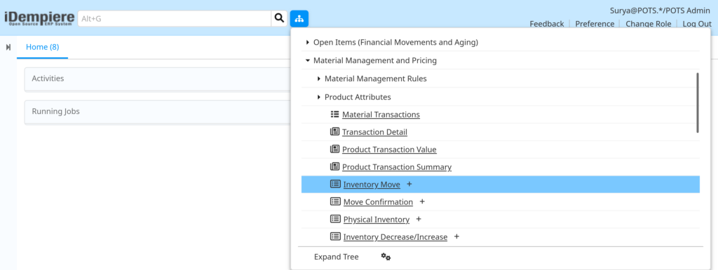Viewport: 718px width, 270px height.
Task: Click the iDempiere logo
Action: coord(39,18)
